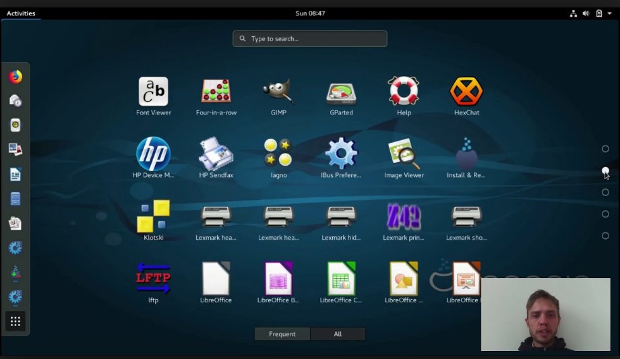Viewport: 620px width, 359px height.
Task: Open GIMP image editor
Action: click(x=278, y=92)
